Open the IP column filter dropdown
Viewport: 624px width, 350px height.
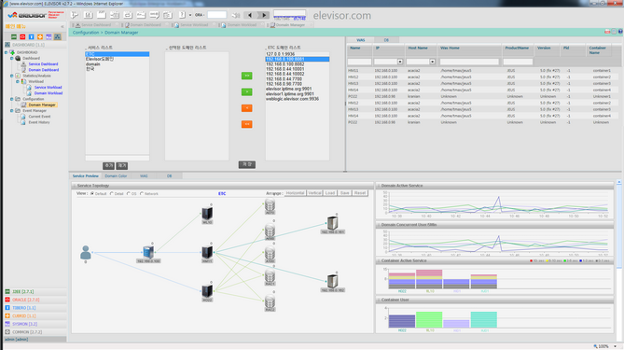point(400,62)
